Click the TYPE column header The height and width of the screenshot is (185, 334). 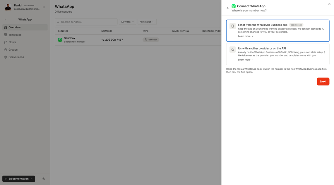coord(145,31)
